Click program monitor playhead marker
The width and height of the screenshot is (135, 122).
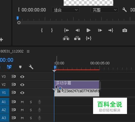pos(18,18)
